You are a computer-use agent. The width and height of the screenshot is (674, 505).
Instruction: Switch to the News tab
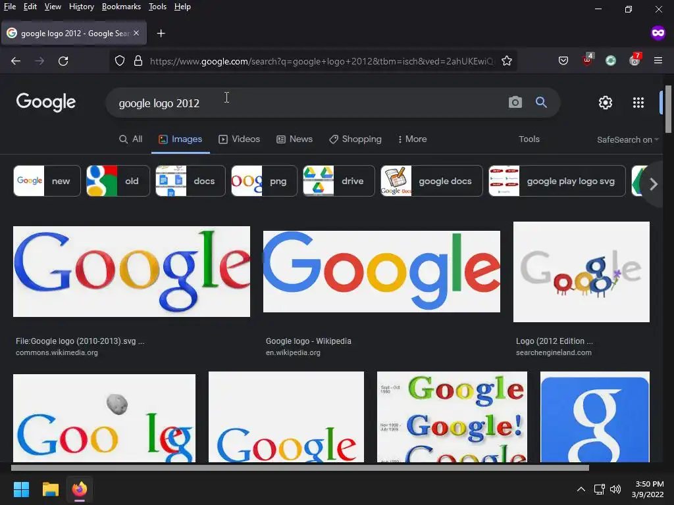(294, 139)
